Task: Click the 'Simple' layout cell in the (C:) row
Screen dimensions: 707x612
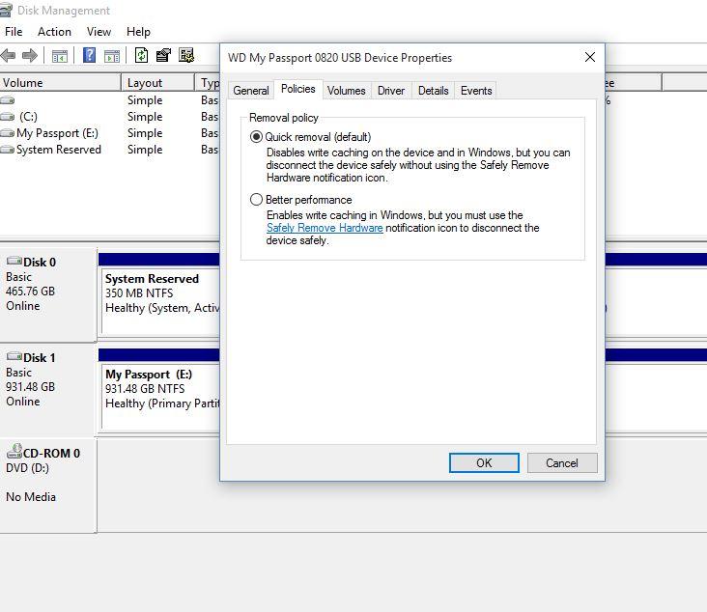Action: 145,117
